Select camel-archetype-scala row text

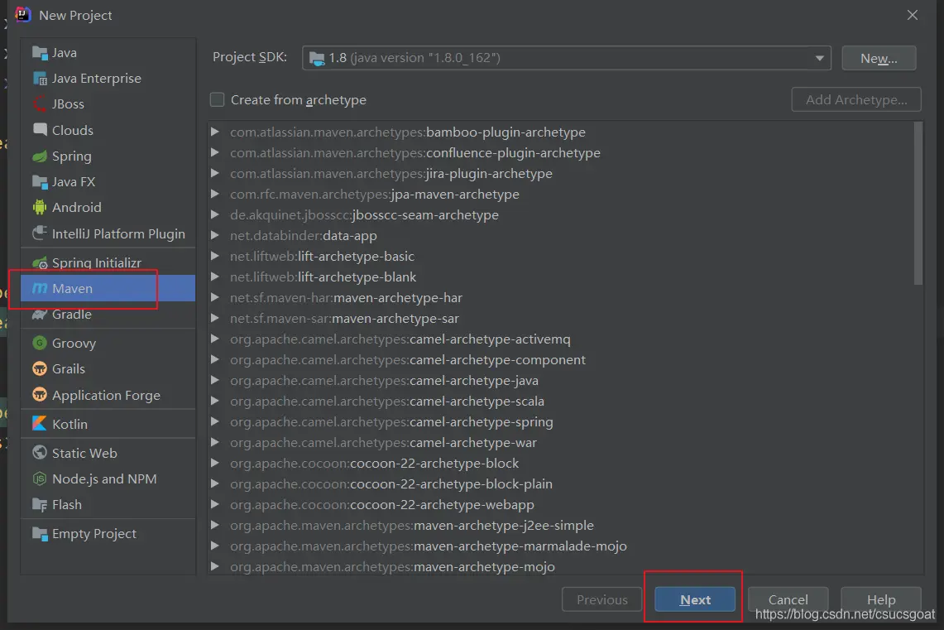[x=387, y=402]
